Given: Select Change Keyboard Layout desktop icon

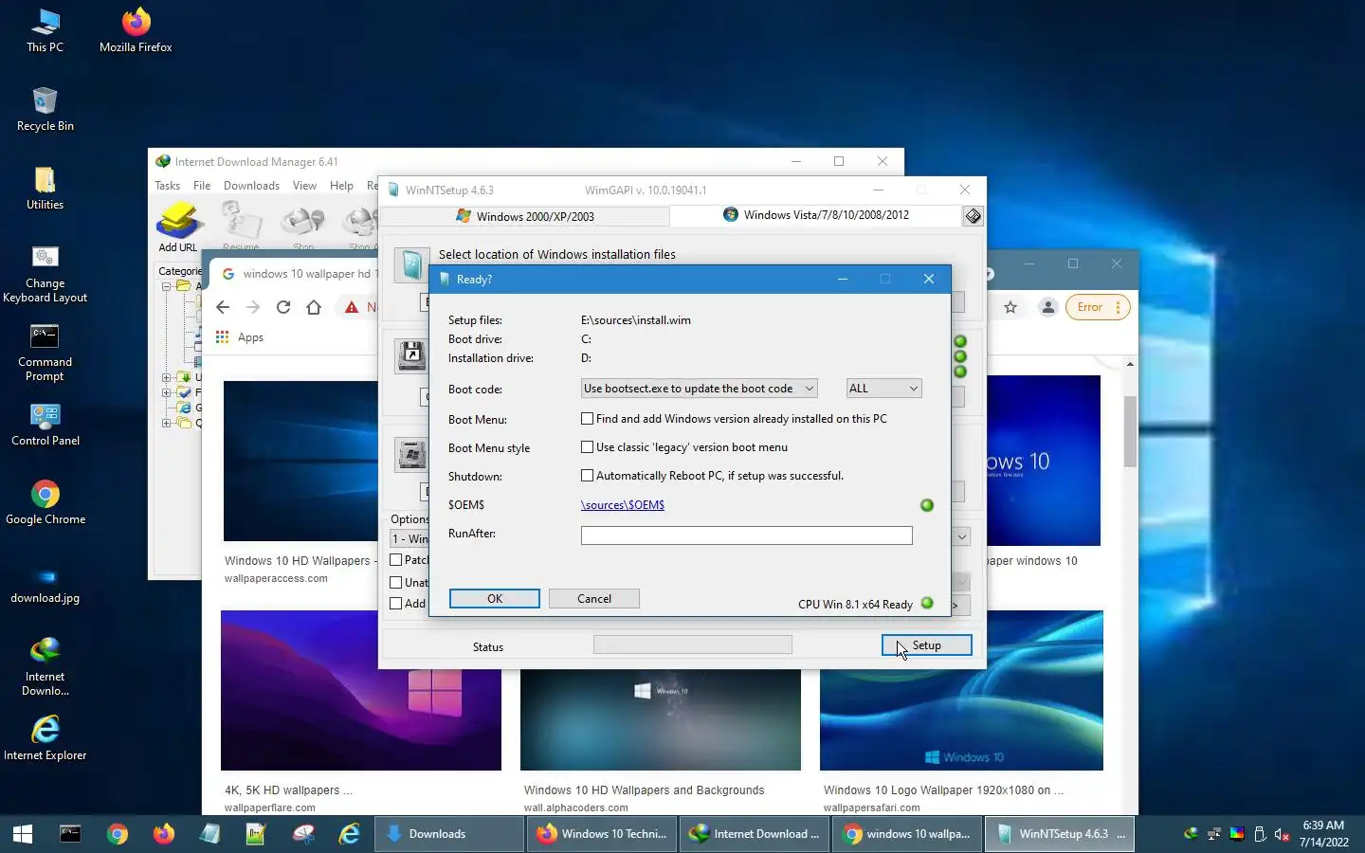Looking at the screenshot, I should pyautogui.click(x=45, y=275).
